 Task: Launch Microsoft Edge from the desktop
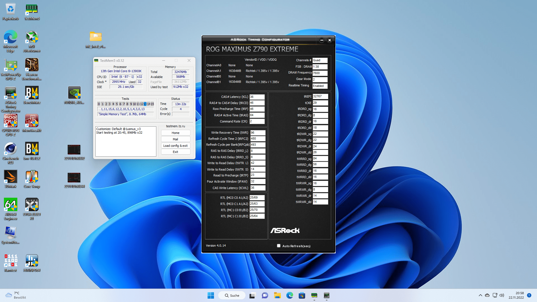[10, 41]
